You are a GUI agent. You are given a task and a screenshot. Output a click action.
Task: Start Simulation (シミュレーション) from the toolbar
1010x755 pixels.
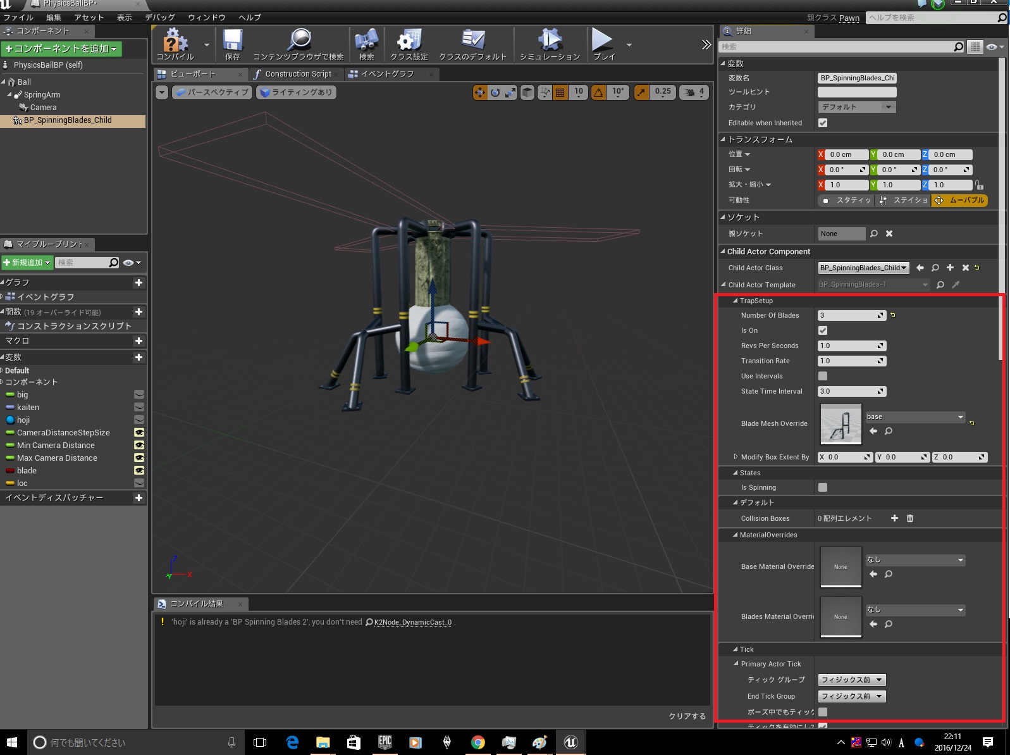click(x=549, y=42)
